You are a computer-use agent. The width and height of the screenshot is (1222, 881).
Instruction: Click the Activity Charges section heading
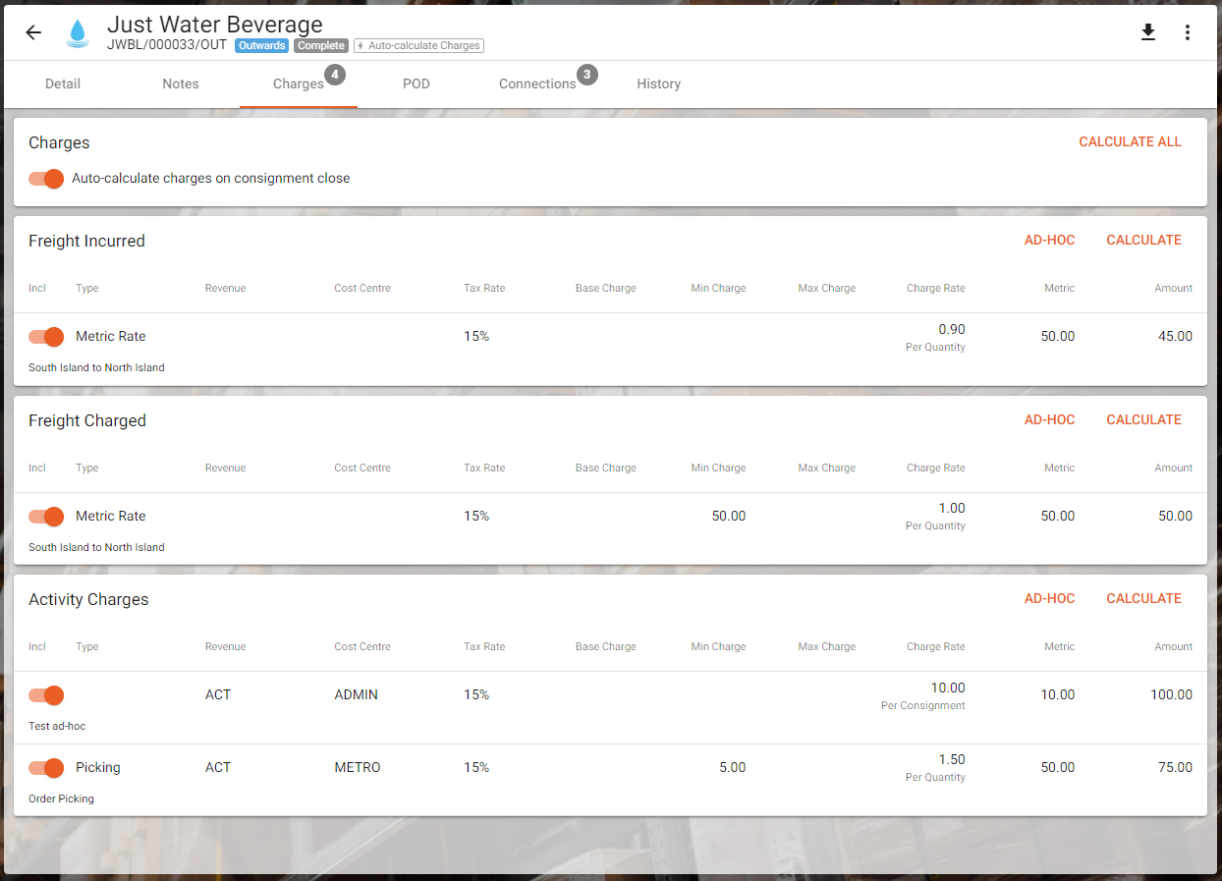(88, 599)
